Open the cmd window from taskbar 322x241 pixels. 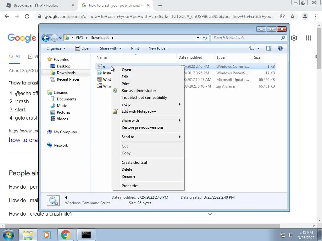86,235
